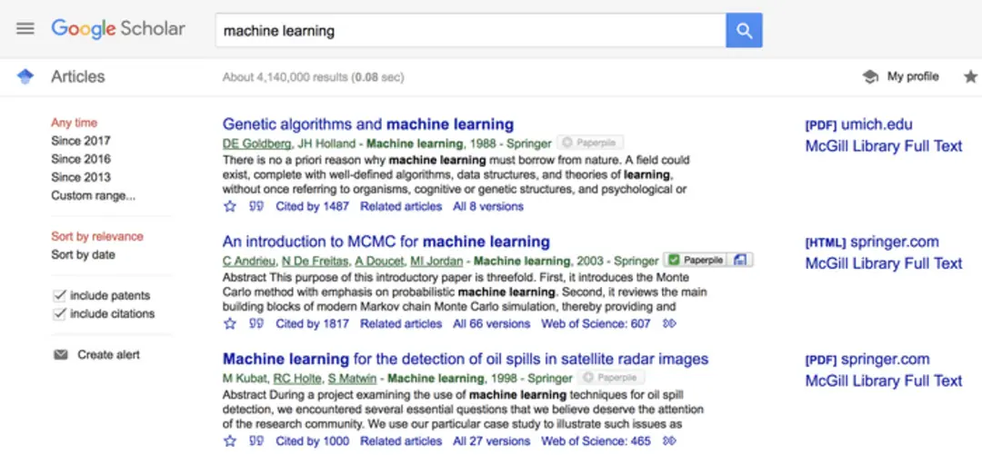This screenshot has height=455, width=982.
Task: Open the hamburger menu beside Google Scholar
Action: coord(25,29)
